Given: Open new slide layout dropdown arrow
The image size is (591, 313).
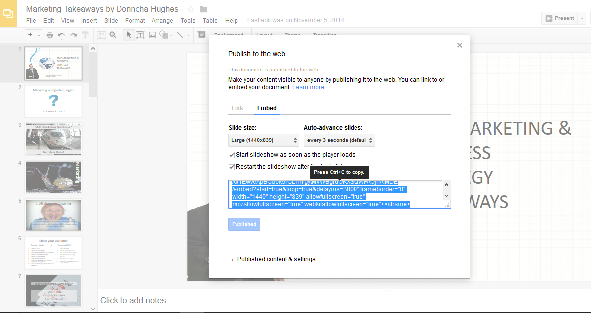Looking at the screenshot, I should point(39,35).
